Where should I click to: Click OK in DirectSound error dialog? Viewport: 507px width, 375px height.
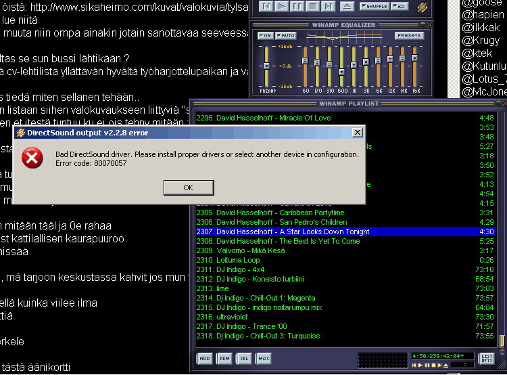pyautogui.click(x=189, y=187)
